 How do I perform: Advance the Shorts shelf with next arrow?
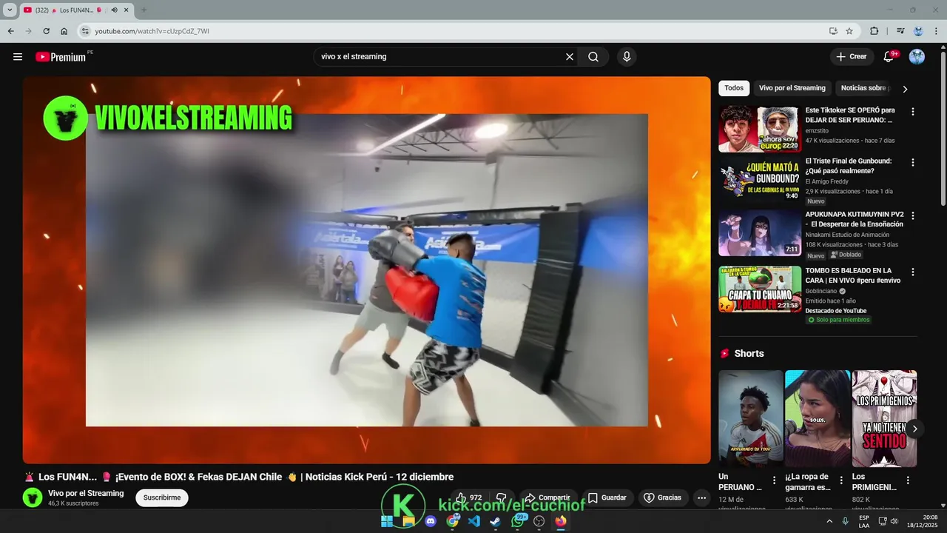tap(914, 429)
